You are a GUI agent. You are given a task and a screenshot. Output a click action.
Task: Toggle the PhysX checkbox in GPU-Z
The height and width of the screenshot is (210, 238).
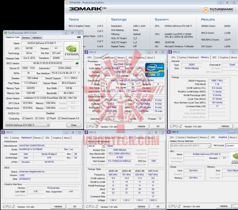(48, 118)
